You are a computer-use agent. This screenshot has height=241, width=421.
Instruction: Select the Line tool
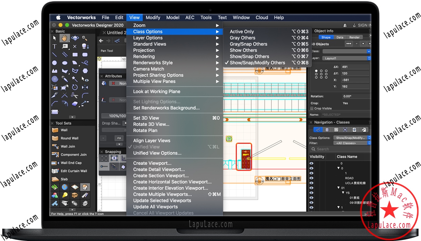tap(54, 54)
